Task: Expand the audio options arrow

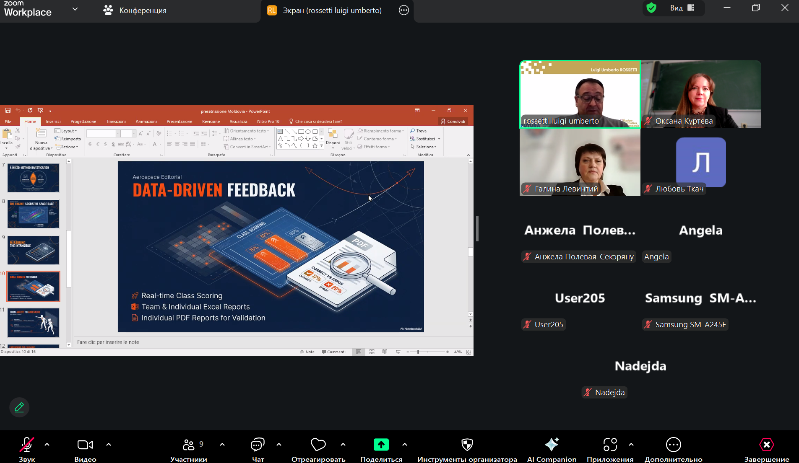Action: pos(47,445)
